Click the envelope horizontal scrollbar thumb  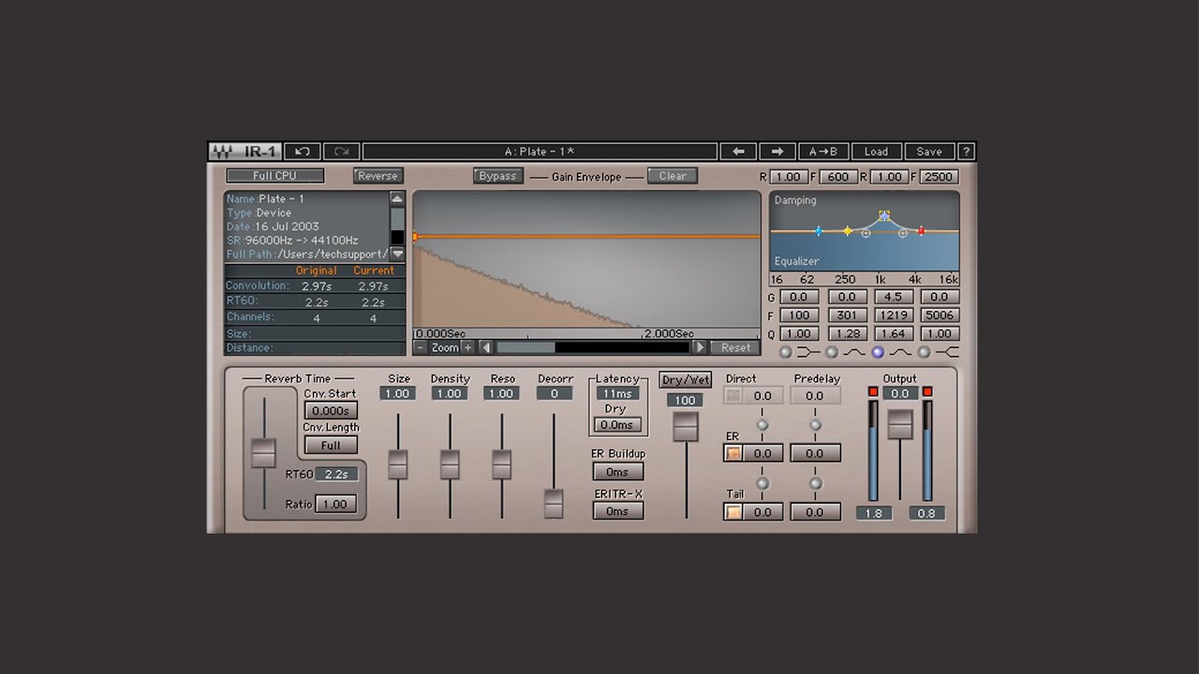[525, 347]
